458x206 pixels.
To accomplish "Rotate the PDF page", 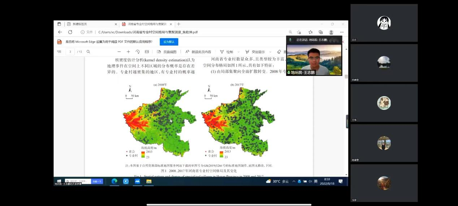I will pos(138,52).
